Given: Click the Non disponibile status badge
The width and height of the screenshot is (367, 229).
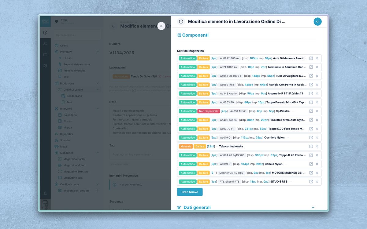Looking at the screenshot, I should point(208,111).
